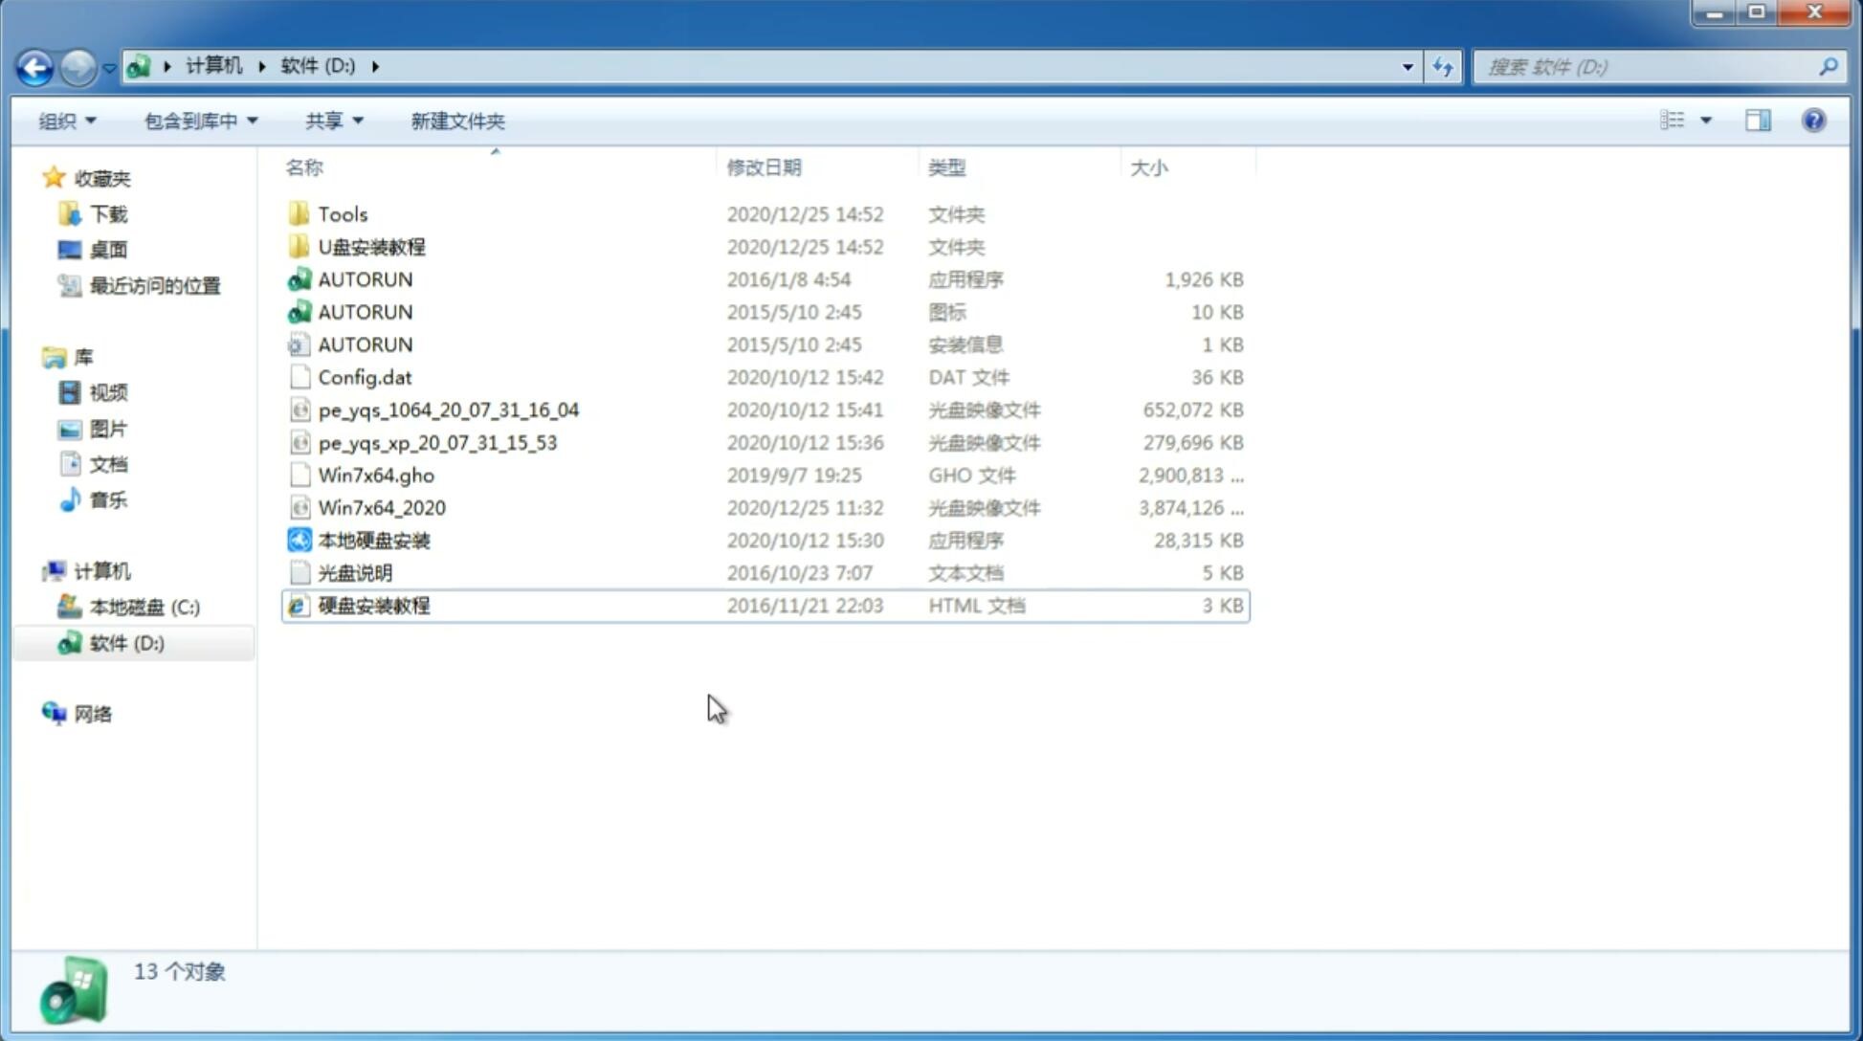Open pe_yqs_1064 disc image file
Screen dimensions: 1863x1041
[x=448, y=410]
